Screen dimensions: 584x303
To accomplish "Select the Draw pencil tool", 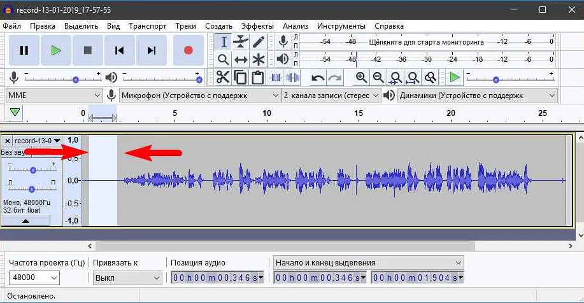I will 259,42.
